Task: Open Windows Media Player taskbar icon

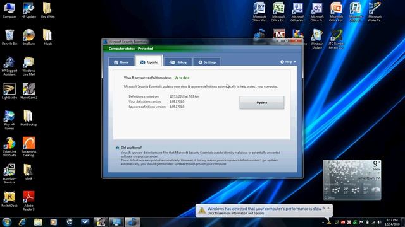Action: pyautogui.click(x=53, y=222)
